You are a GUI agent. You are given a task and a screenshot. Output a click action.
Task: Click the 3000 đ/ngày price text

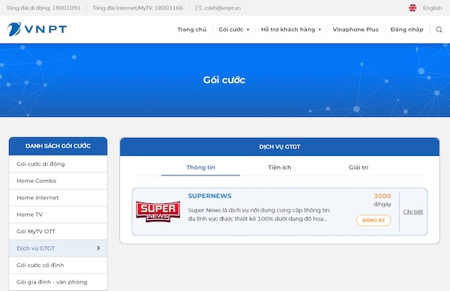(x=382, y=199)
